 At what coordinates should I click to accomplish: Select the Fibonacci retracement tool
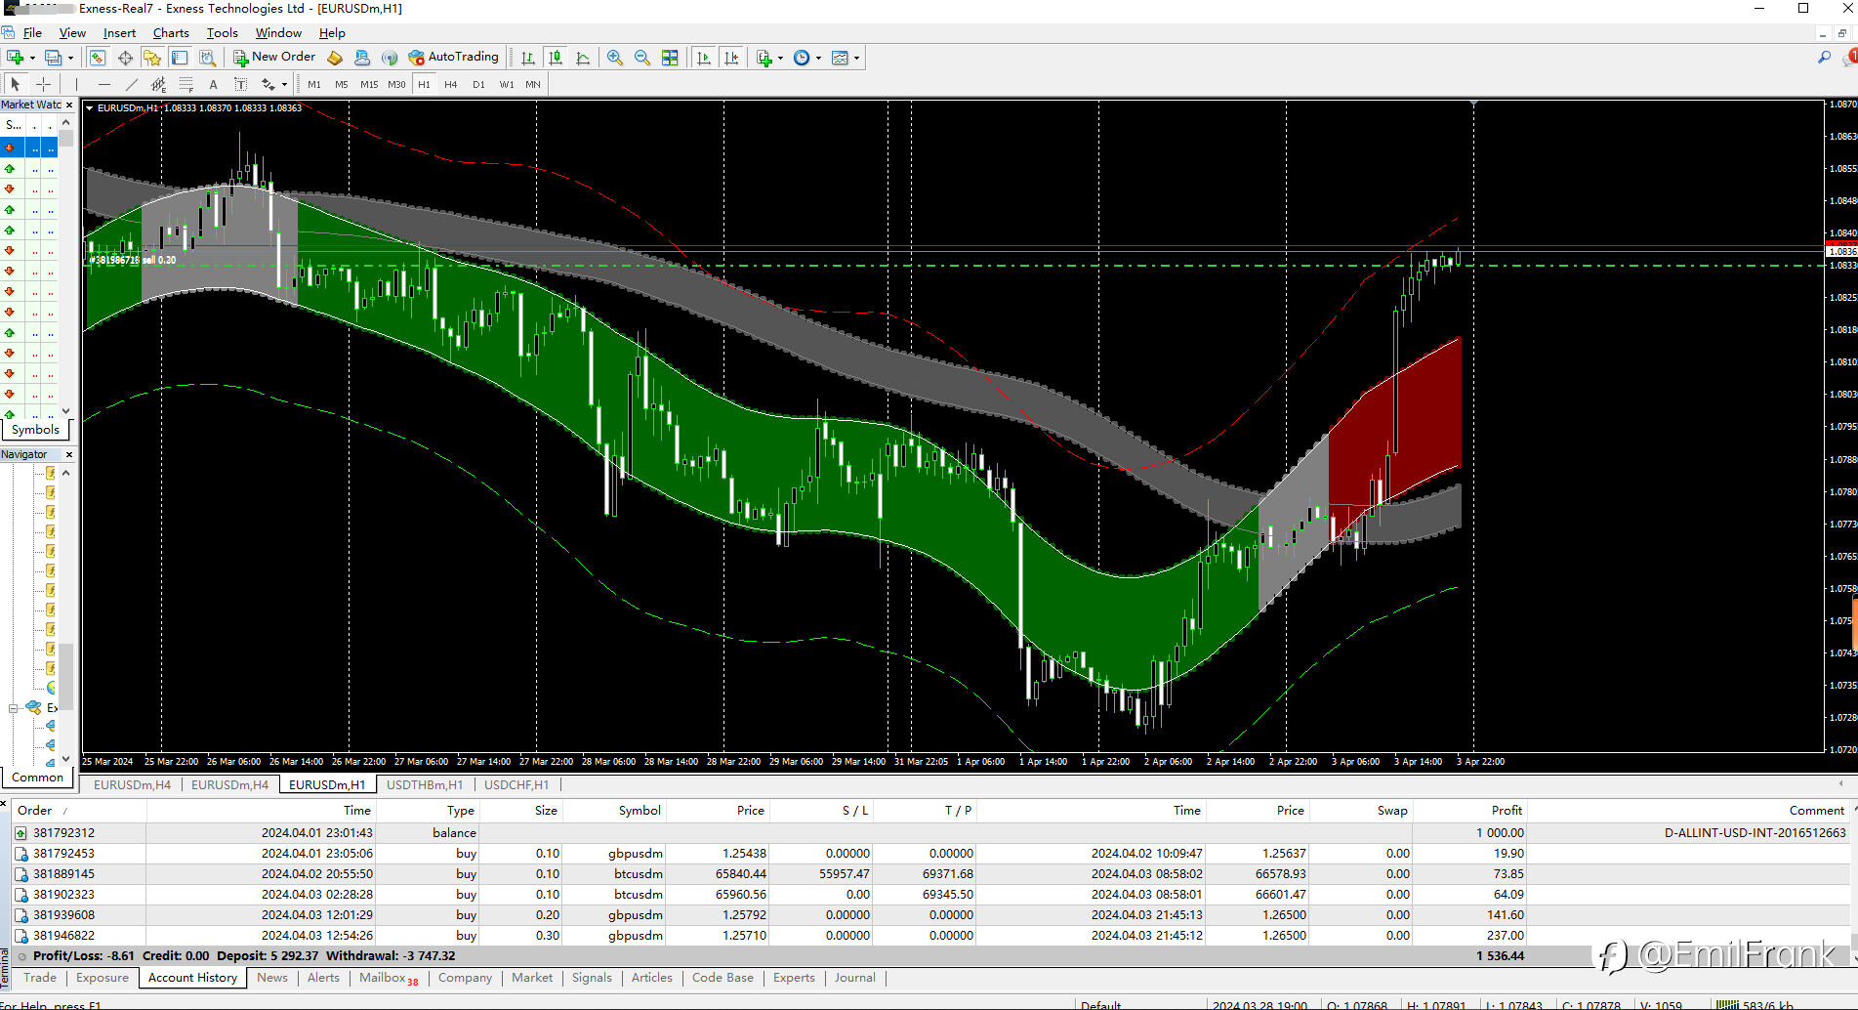click(186, 84)
